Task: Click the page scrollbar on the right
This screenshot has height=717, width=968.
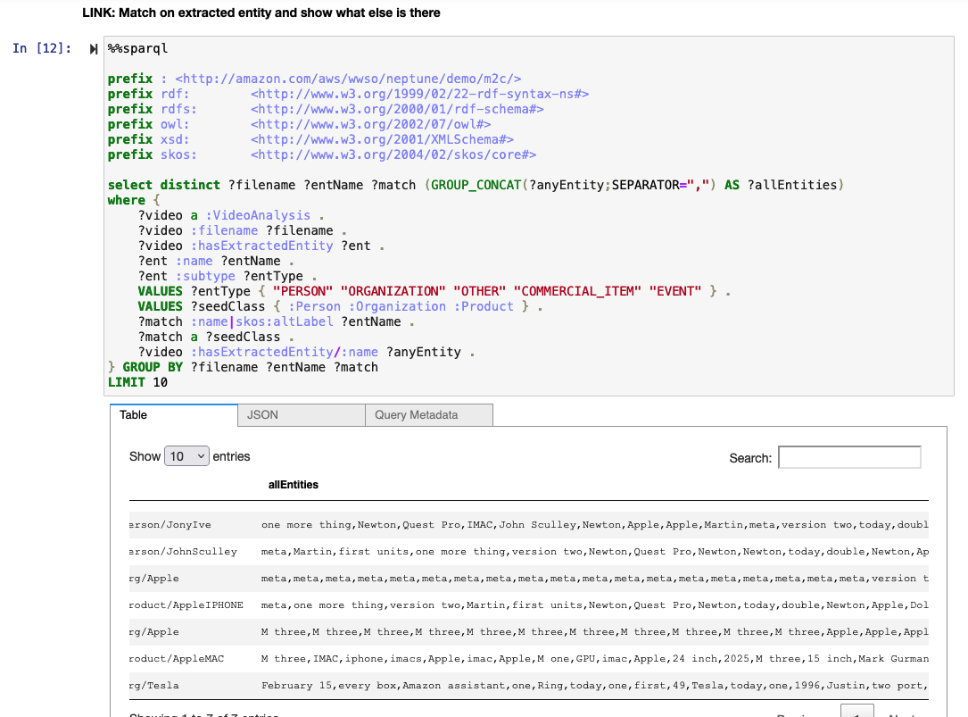Action: pos(964,357)
